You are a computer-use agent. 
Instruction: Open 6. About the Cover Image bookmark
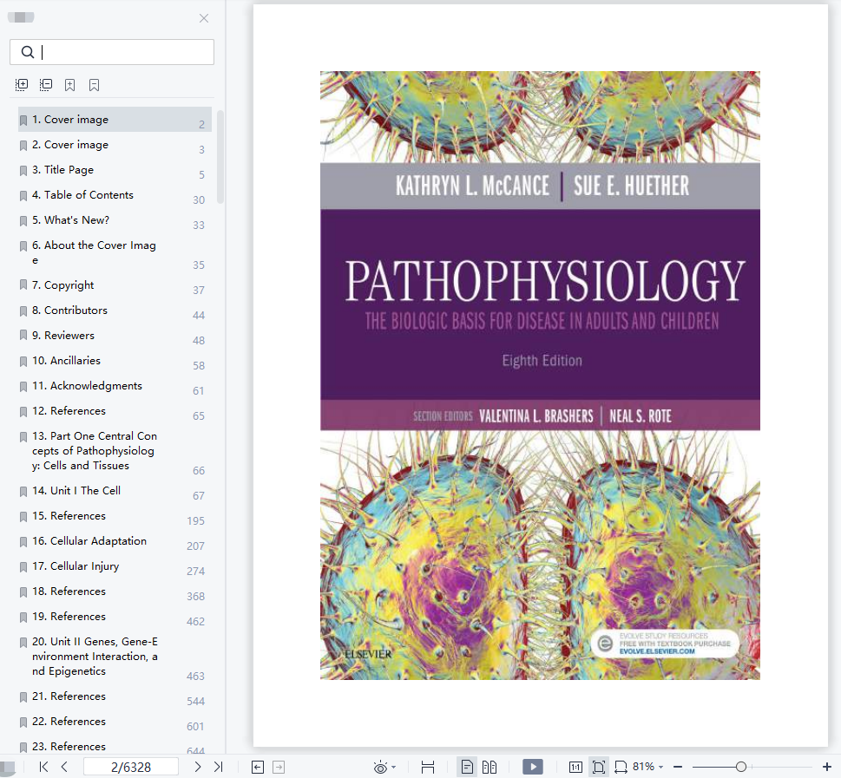115,252
